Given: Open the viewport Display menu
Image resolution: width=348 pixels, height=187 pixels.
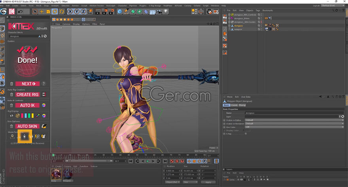Looking at the screenshot, I should tap(76, 24).
